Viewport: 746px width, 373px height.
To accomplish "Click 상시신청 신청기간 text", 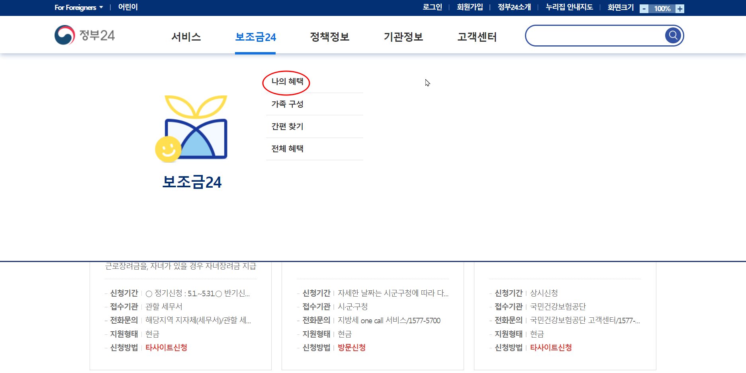I will coord(544,293).
